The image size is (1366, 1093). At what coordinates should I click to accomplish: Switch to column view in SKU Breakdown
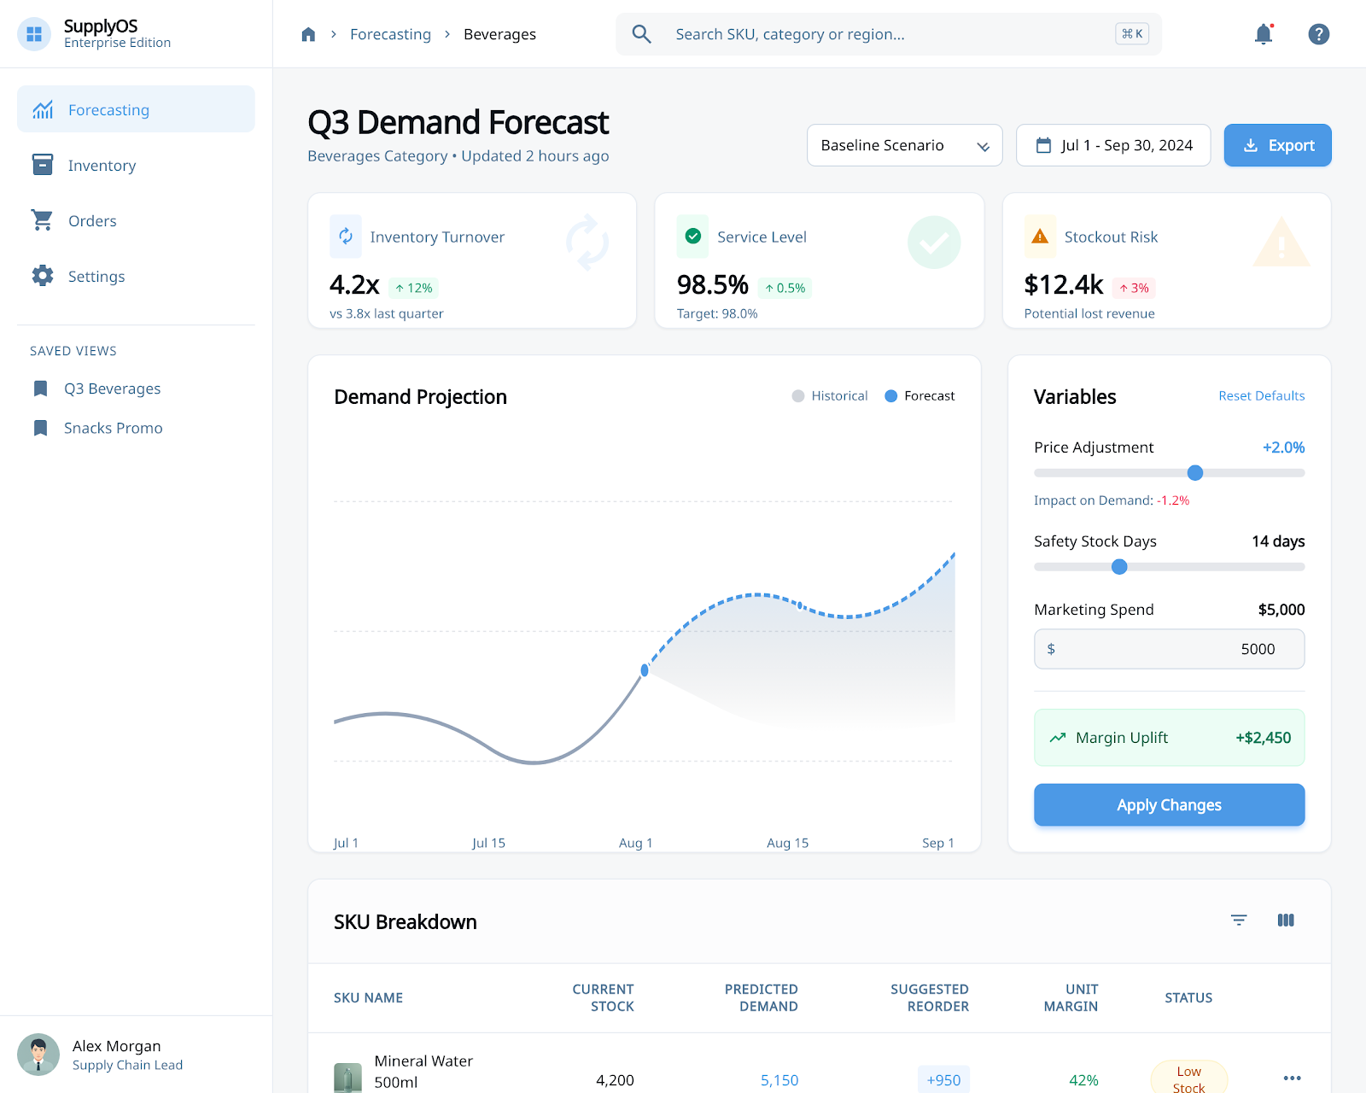[1286, 921]
